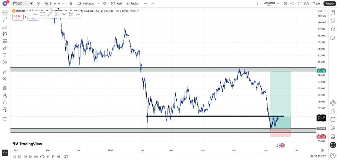Viewport: 337px width, 160px height.
Task: Set the date range to YTD
Action: [42, 156]
